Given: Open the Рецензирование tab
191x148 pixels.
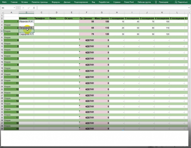Looking at the screenshot, I should click(x=81, y=2).
